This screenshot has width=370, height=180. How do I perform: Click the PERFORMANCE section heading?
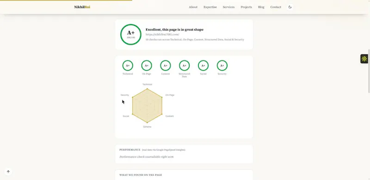click(x=130, y=150)
